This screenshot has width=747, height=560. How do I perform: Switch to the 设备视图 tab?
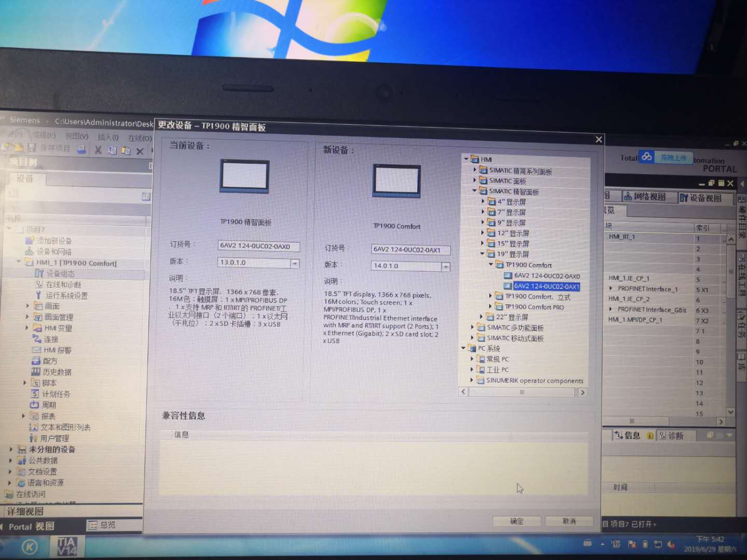click(x=700, y=198)
